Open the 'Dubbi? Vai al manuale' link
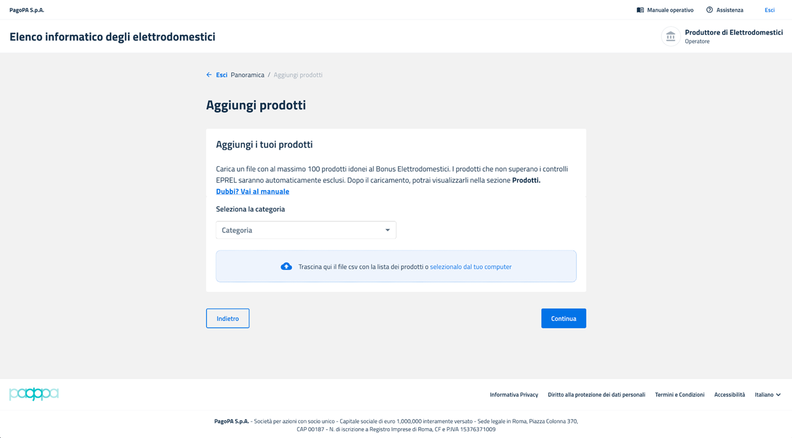The width and height of the screenshot is (792, 438). [x=252, y=191]
